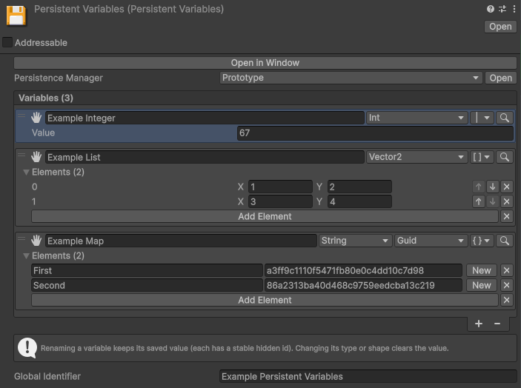
Task: Open the Guid value type dropdown
Action: click(x=431, y=241)
